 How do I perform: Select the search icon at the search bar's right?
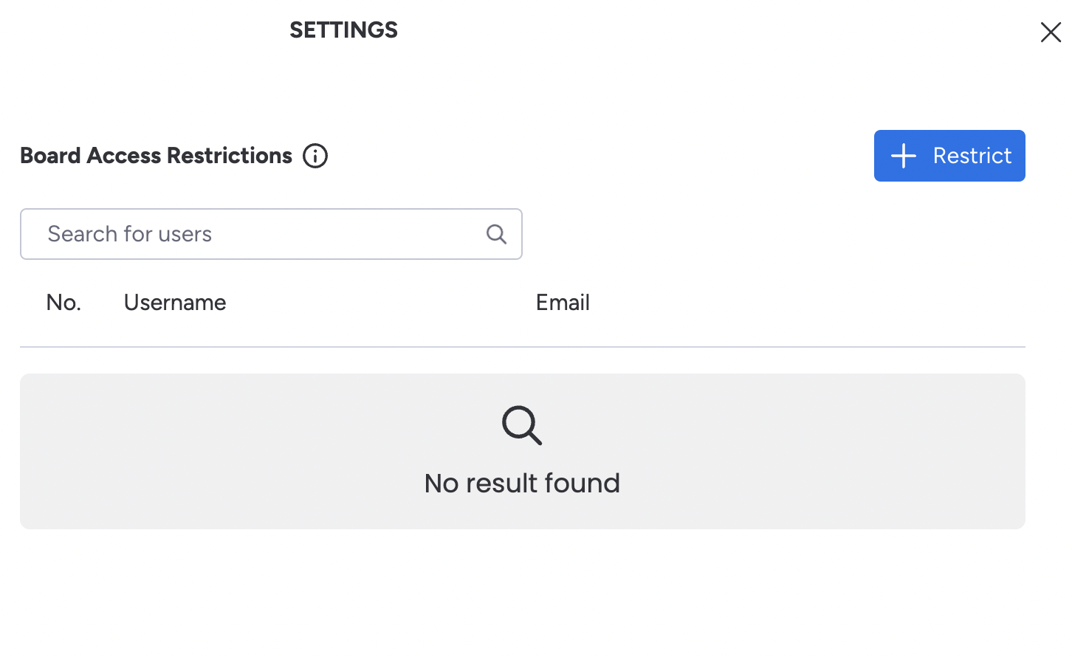click(495, 233)
